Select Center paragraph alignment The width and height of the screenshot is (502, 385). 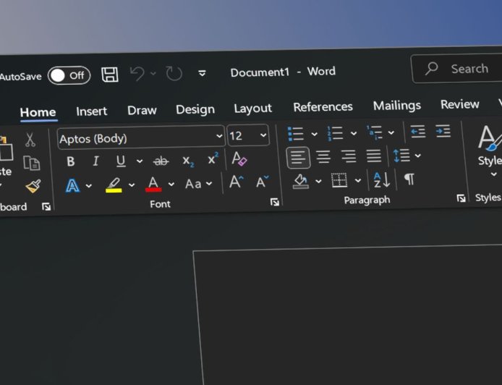pos(323,156)
